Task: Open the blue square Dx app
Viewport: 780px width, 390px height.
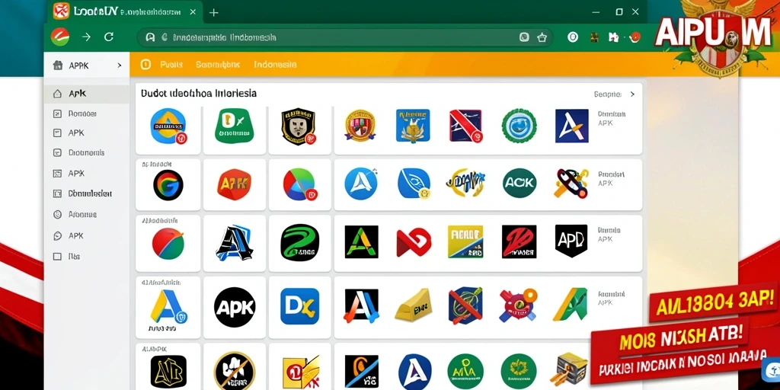Action: coord(299,306)
